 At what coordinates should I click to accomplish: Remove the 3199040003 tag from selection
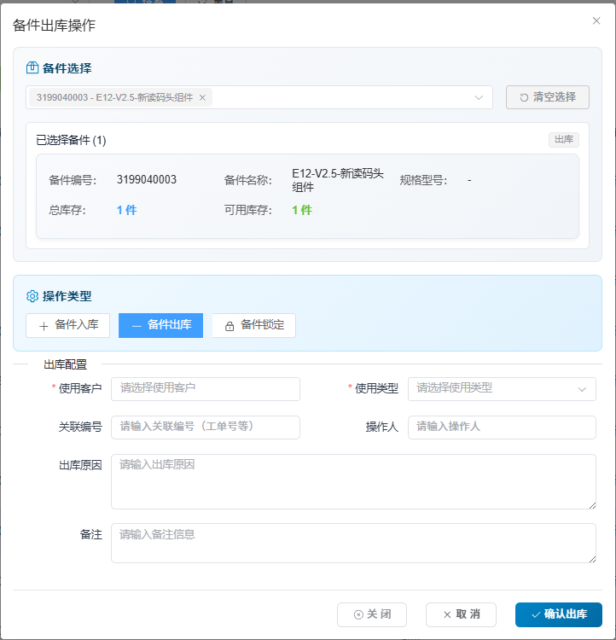click(202, 97)
